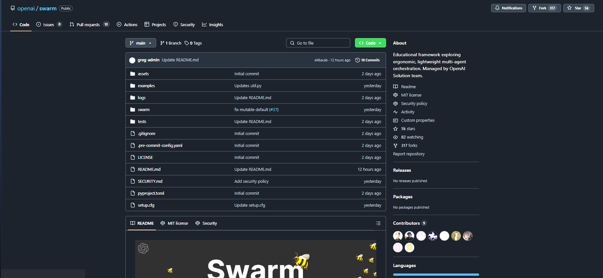603x278 pixels.
Task: Click the Languages bar
Action: click(x=436, y=274)
